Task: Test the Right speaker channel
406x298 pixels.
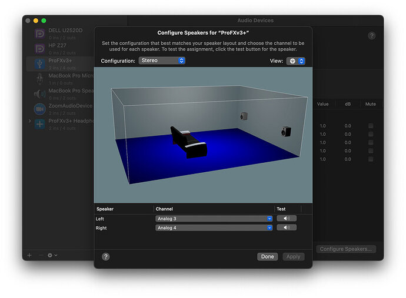Action: pos(287,227)
